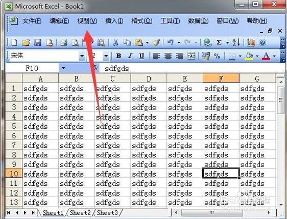
Task: Open the 帮助(H) menu
Action: (257, 21)
